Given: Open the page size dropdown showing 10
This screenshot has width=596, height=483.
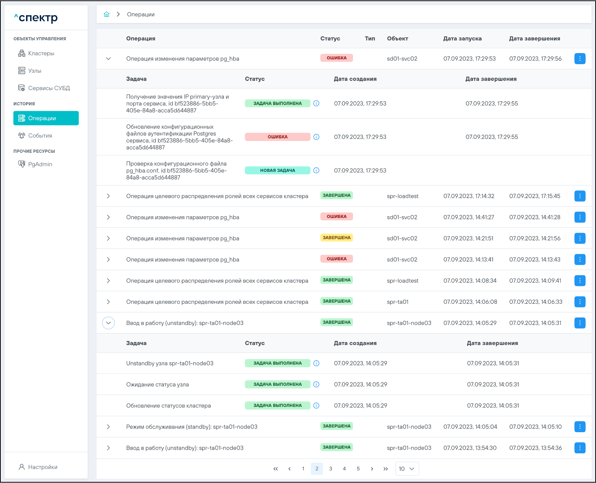Looking at the screenshot, I should [407, 469].
